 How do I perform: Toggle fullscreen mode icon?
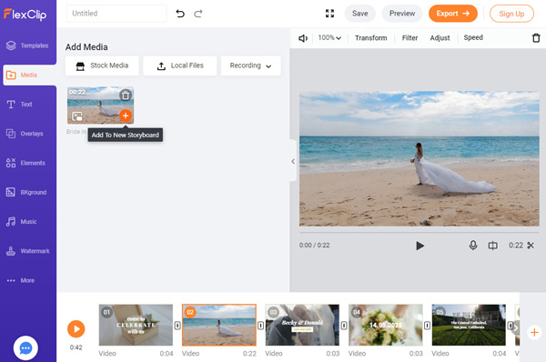(x=329, y=14)
